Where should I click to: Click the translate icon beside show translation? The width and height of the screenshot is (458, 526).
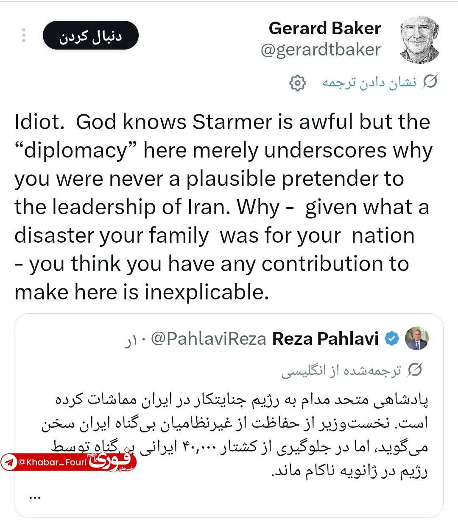pyautogui.click(x=430, y=82)
